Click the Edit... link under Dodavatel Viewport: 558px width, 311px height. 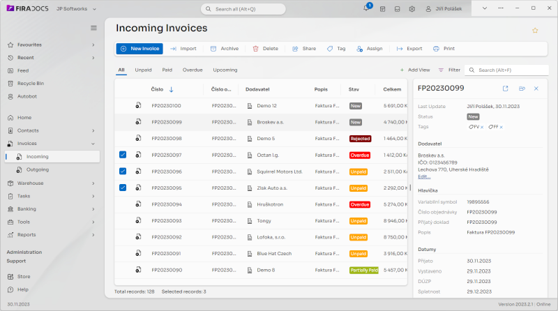pos(424,176)
